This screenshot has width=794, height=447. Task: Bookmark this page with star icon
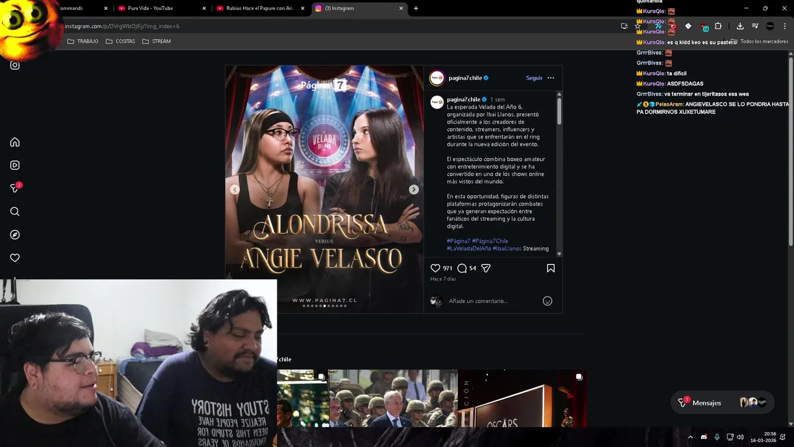[638, 26]
